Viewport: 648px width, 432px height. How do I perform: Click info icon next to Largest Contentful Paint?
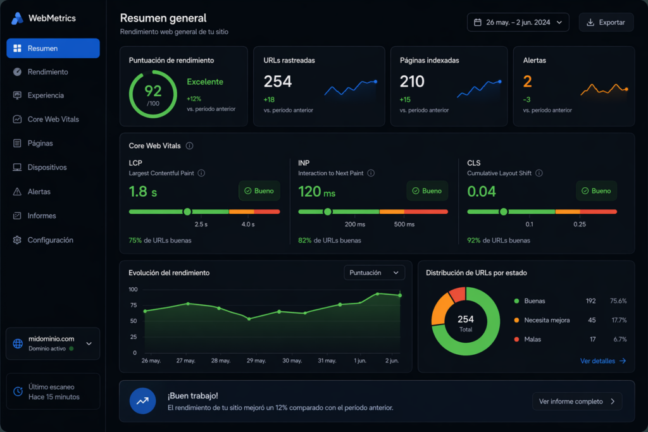point(201,173)
